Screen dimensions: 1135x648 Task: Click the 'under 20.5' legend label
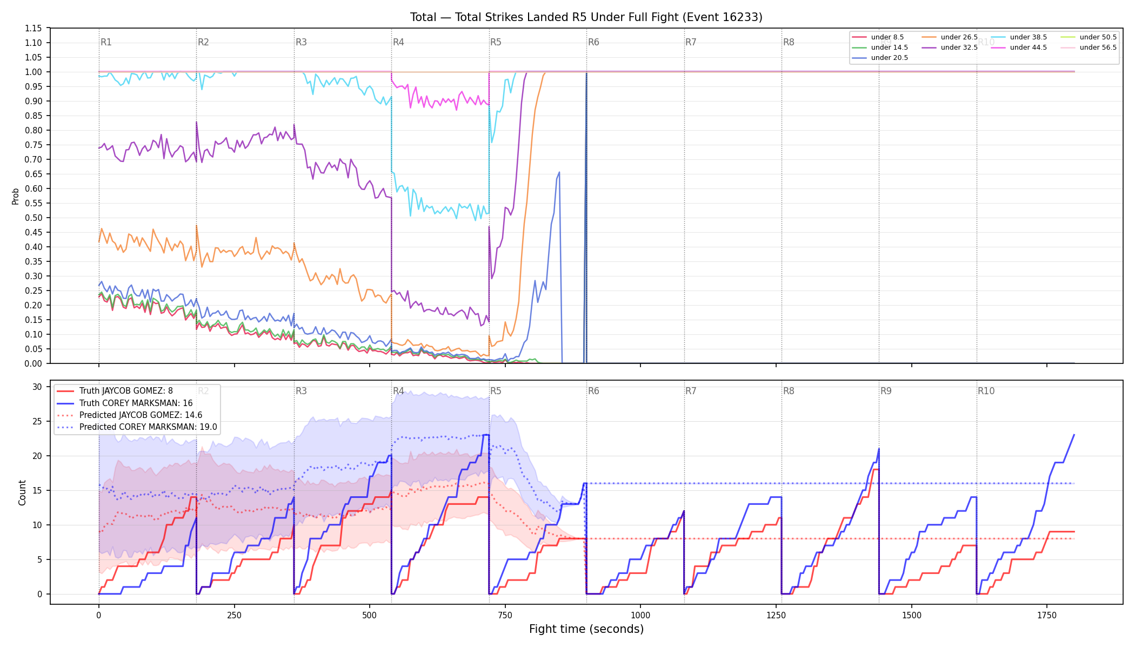tap(889, 58)
